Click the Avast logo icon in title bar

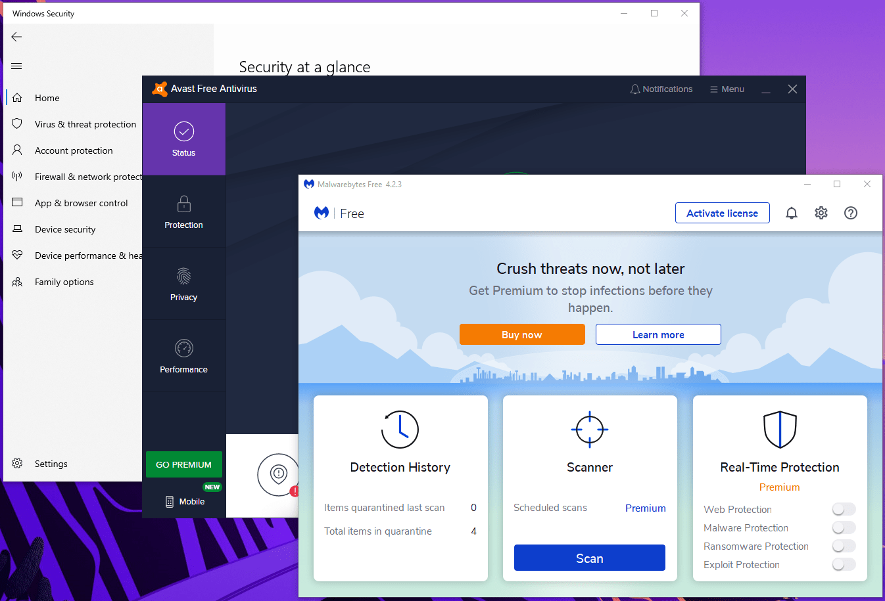159,89
